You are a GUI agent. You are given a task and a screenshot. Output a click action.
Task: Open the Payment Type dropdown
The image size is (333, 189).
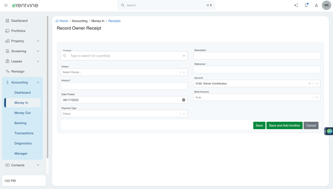coord(124,114)
